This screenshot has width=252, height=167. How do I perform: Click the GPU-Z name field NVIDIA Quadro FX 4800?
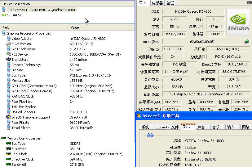pyautogui.click(x=193, y=11)
